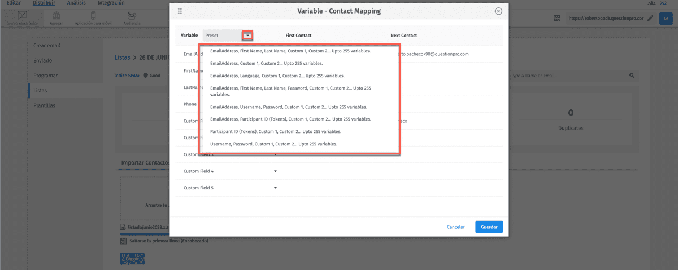
Task: Expand the Custom Field 4 dropdown
Action: pos(276,171)
